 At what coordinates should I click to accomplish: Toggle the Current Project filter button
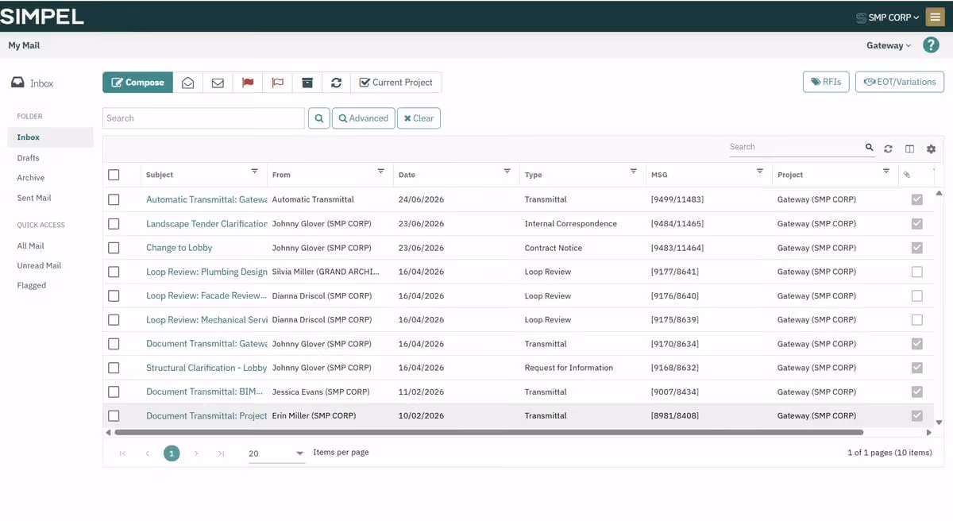396,83
